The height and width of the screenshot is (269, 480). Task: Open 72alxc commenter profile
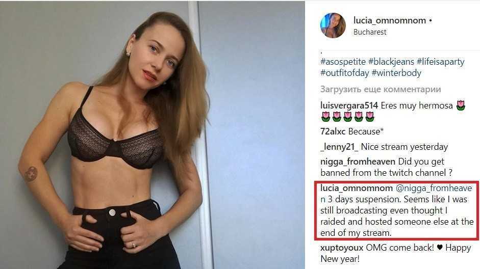[x=333, y=131]
